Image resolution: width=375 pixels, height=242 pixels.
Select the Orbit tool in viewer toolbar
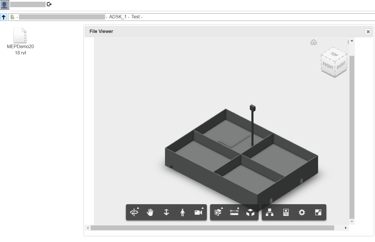(x=134, y=212)
